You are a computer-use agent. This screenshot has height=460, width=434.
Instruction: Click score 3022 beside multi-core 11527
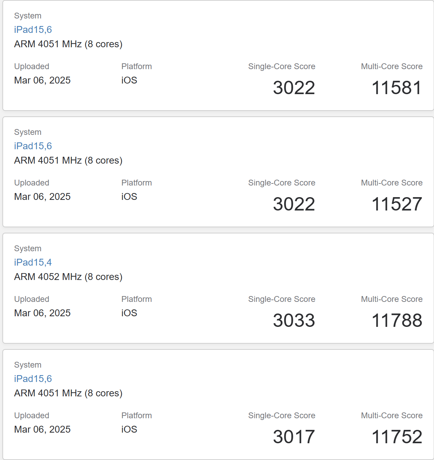tap(294, 204)
